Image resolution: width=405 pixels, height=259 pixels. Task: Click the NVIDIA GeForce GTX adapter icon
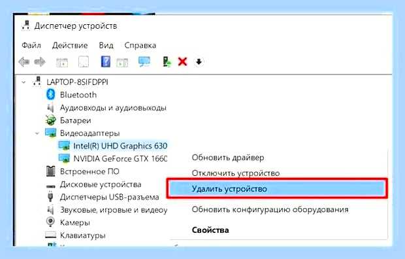[x=64, y=158]
